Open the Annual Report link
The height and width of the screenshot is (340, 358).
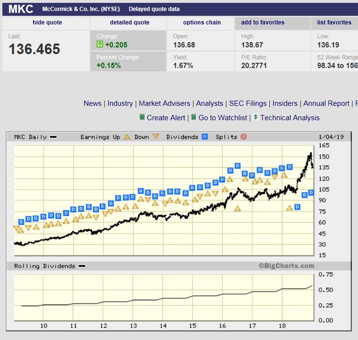pos(326,103)
